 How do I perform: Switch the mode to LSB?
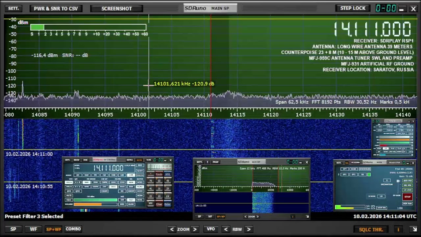coord(122,175)
